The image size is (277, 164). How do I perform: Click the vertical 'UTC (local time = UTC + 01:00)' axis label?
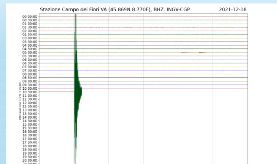coord(20,101)
